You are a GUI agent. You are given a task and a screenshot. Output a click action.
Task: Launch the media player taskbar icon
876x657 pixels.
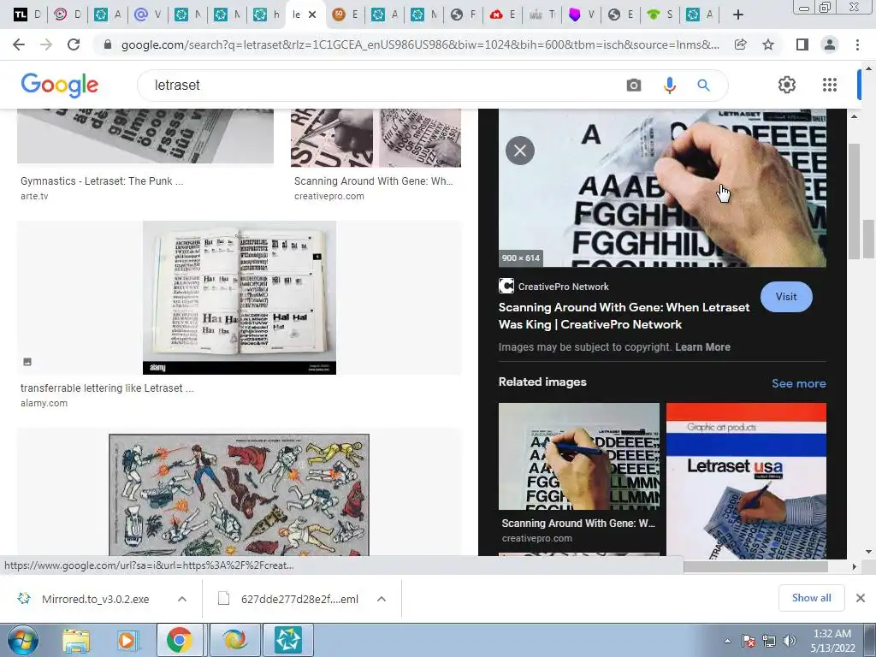click(x=127, y=640)
